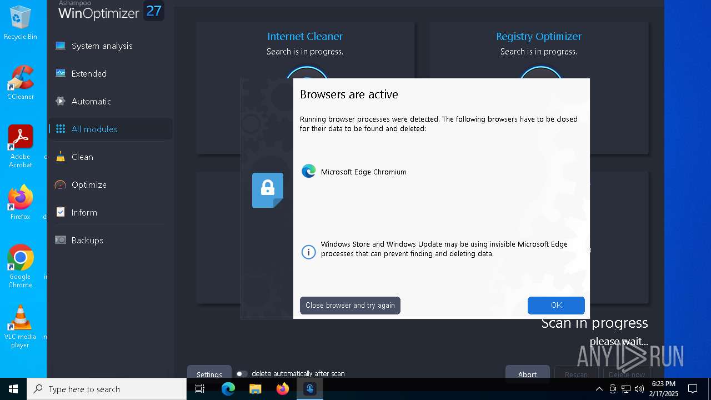Viewport: 711px width, 400px height.
Task: Click the Settings button
Action: pyautogui.click(x=209, y=374)
